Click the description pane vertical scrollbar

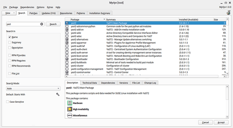point(227,102)
